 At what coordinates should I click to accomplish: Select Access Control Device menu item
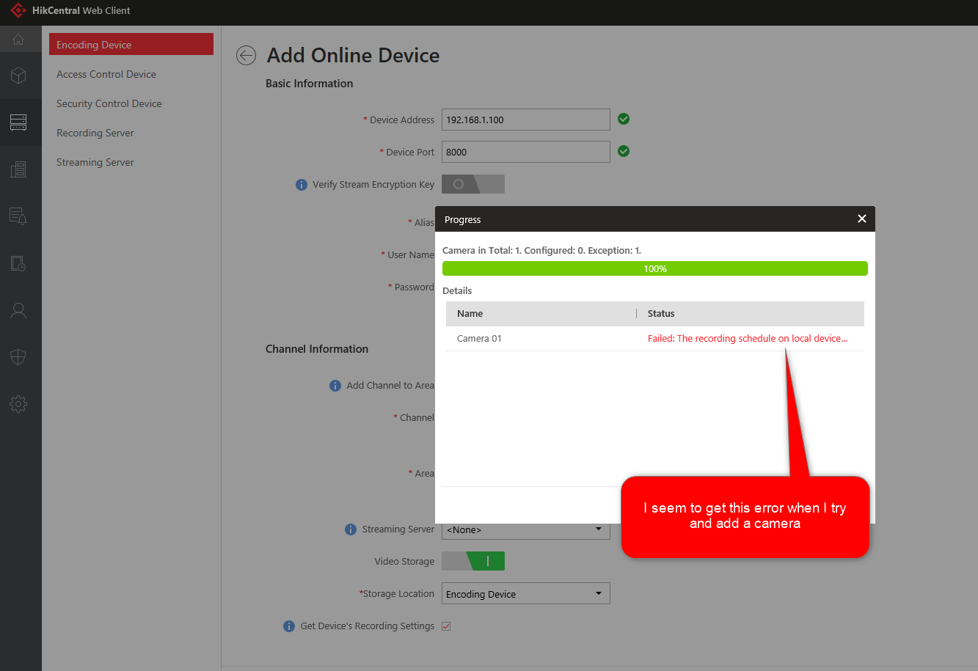tap(106, 74)
